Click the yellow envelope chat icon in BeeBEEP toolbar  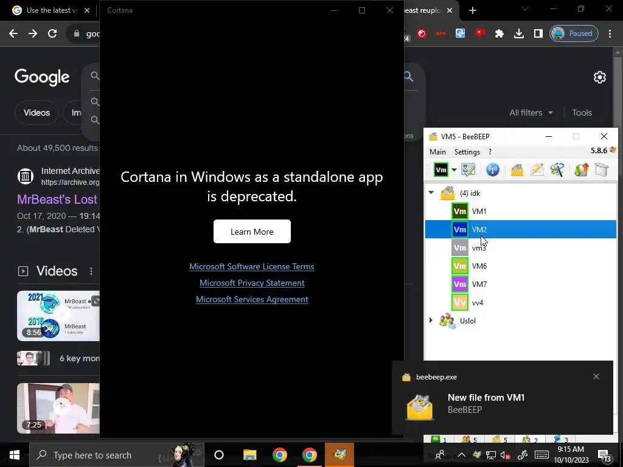pos(517,170)
